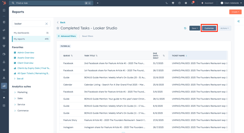The image size is (244, 133).
Task: Select My reports
Action: 31,39
